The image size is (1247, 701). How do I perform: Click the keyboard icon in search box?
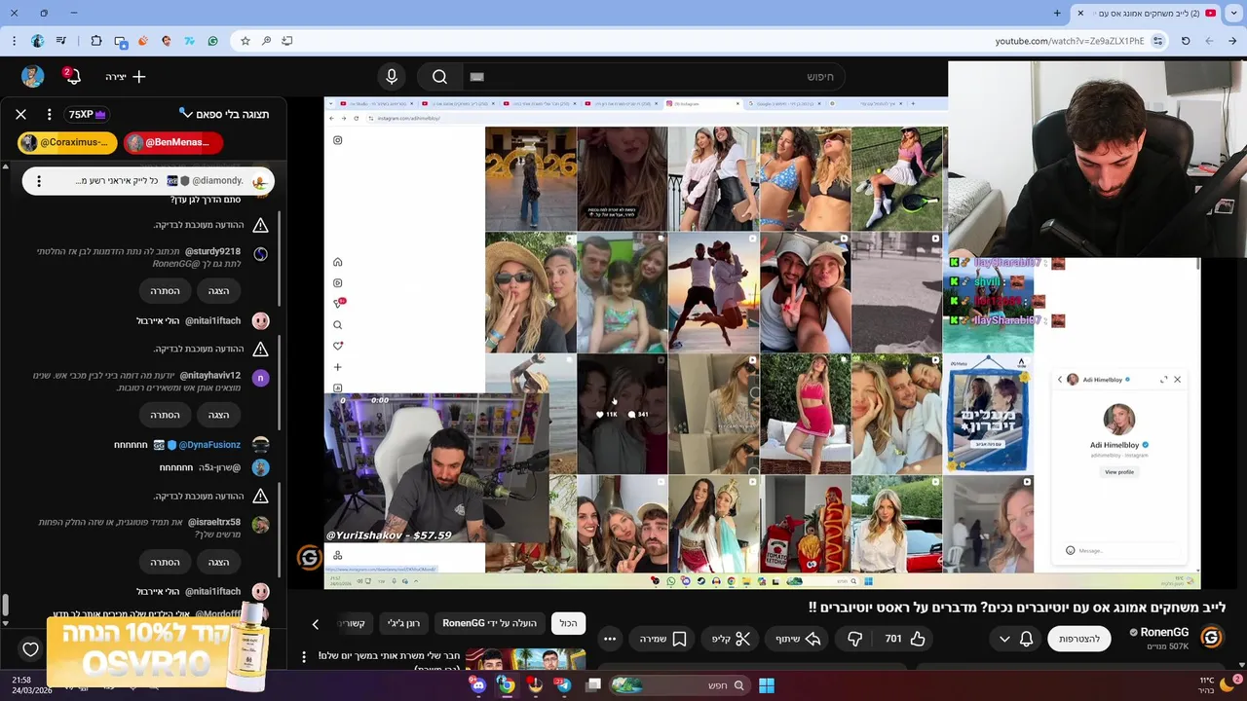tap(476, 76)
